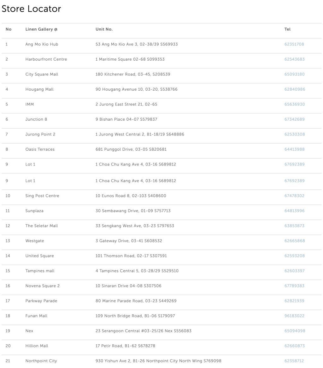
Task: Click Oasis Terraces number 64413988
Action: tap(294, 149)
